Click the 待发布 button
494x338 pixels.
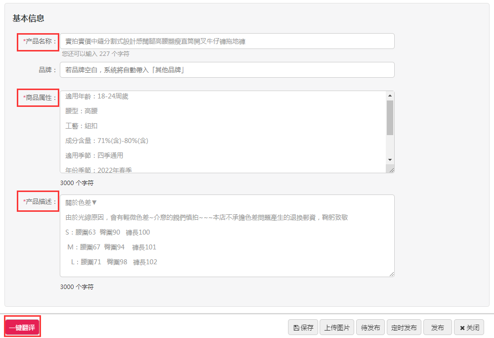tap(370, 328)
